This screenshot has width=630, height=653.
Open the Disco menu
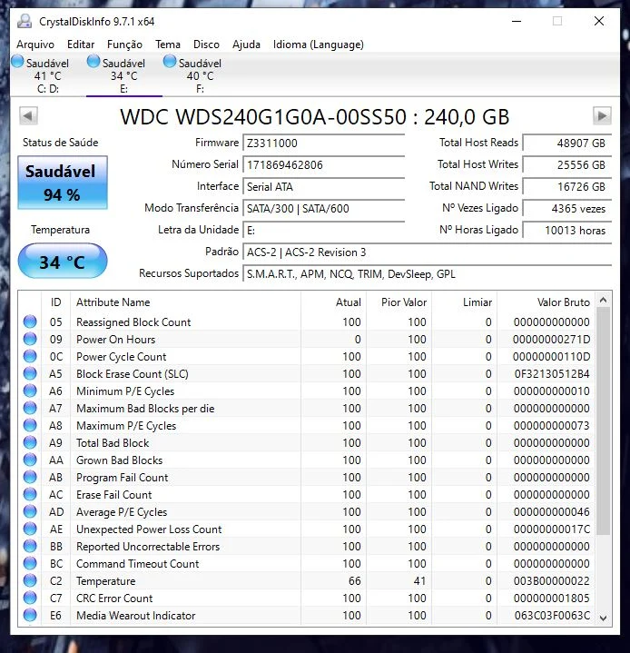[206, 45]
